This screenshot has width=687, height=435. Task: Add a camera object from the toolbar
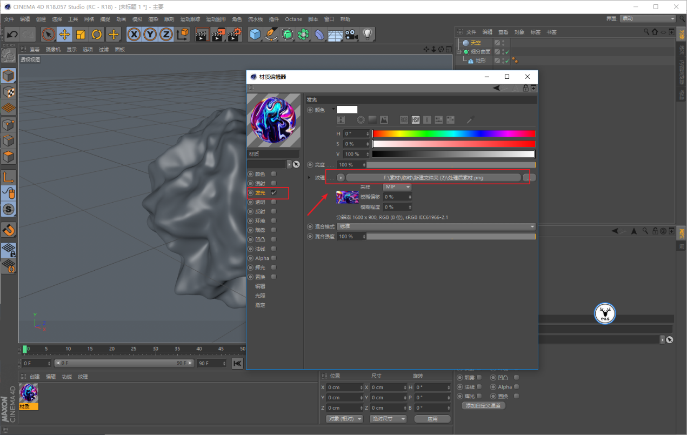point(351,35)
